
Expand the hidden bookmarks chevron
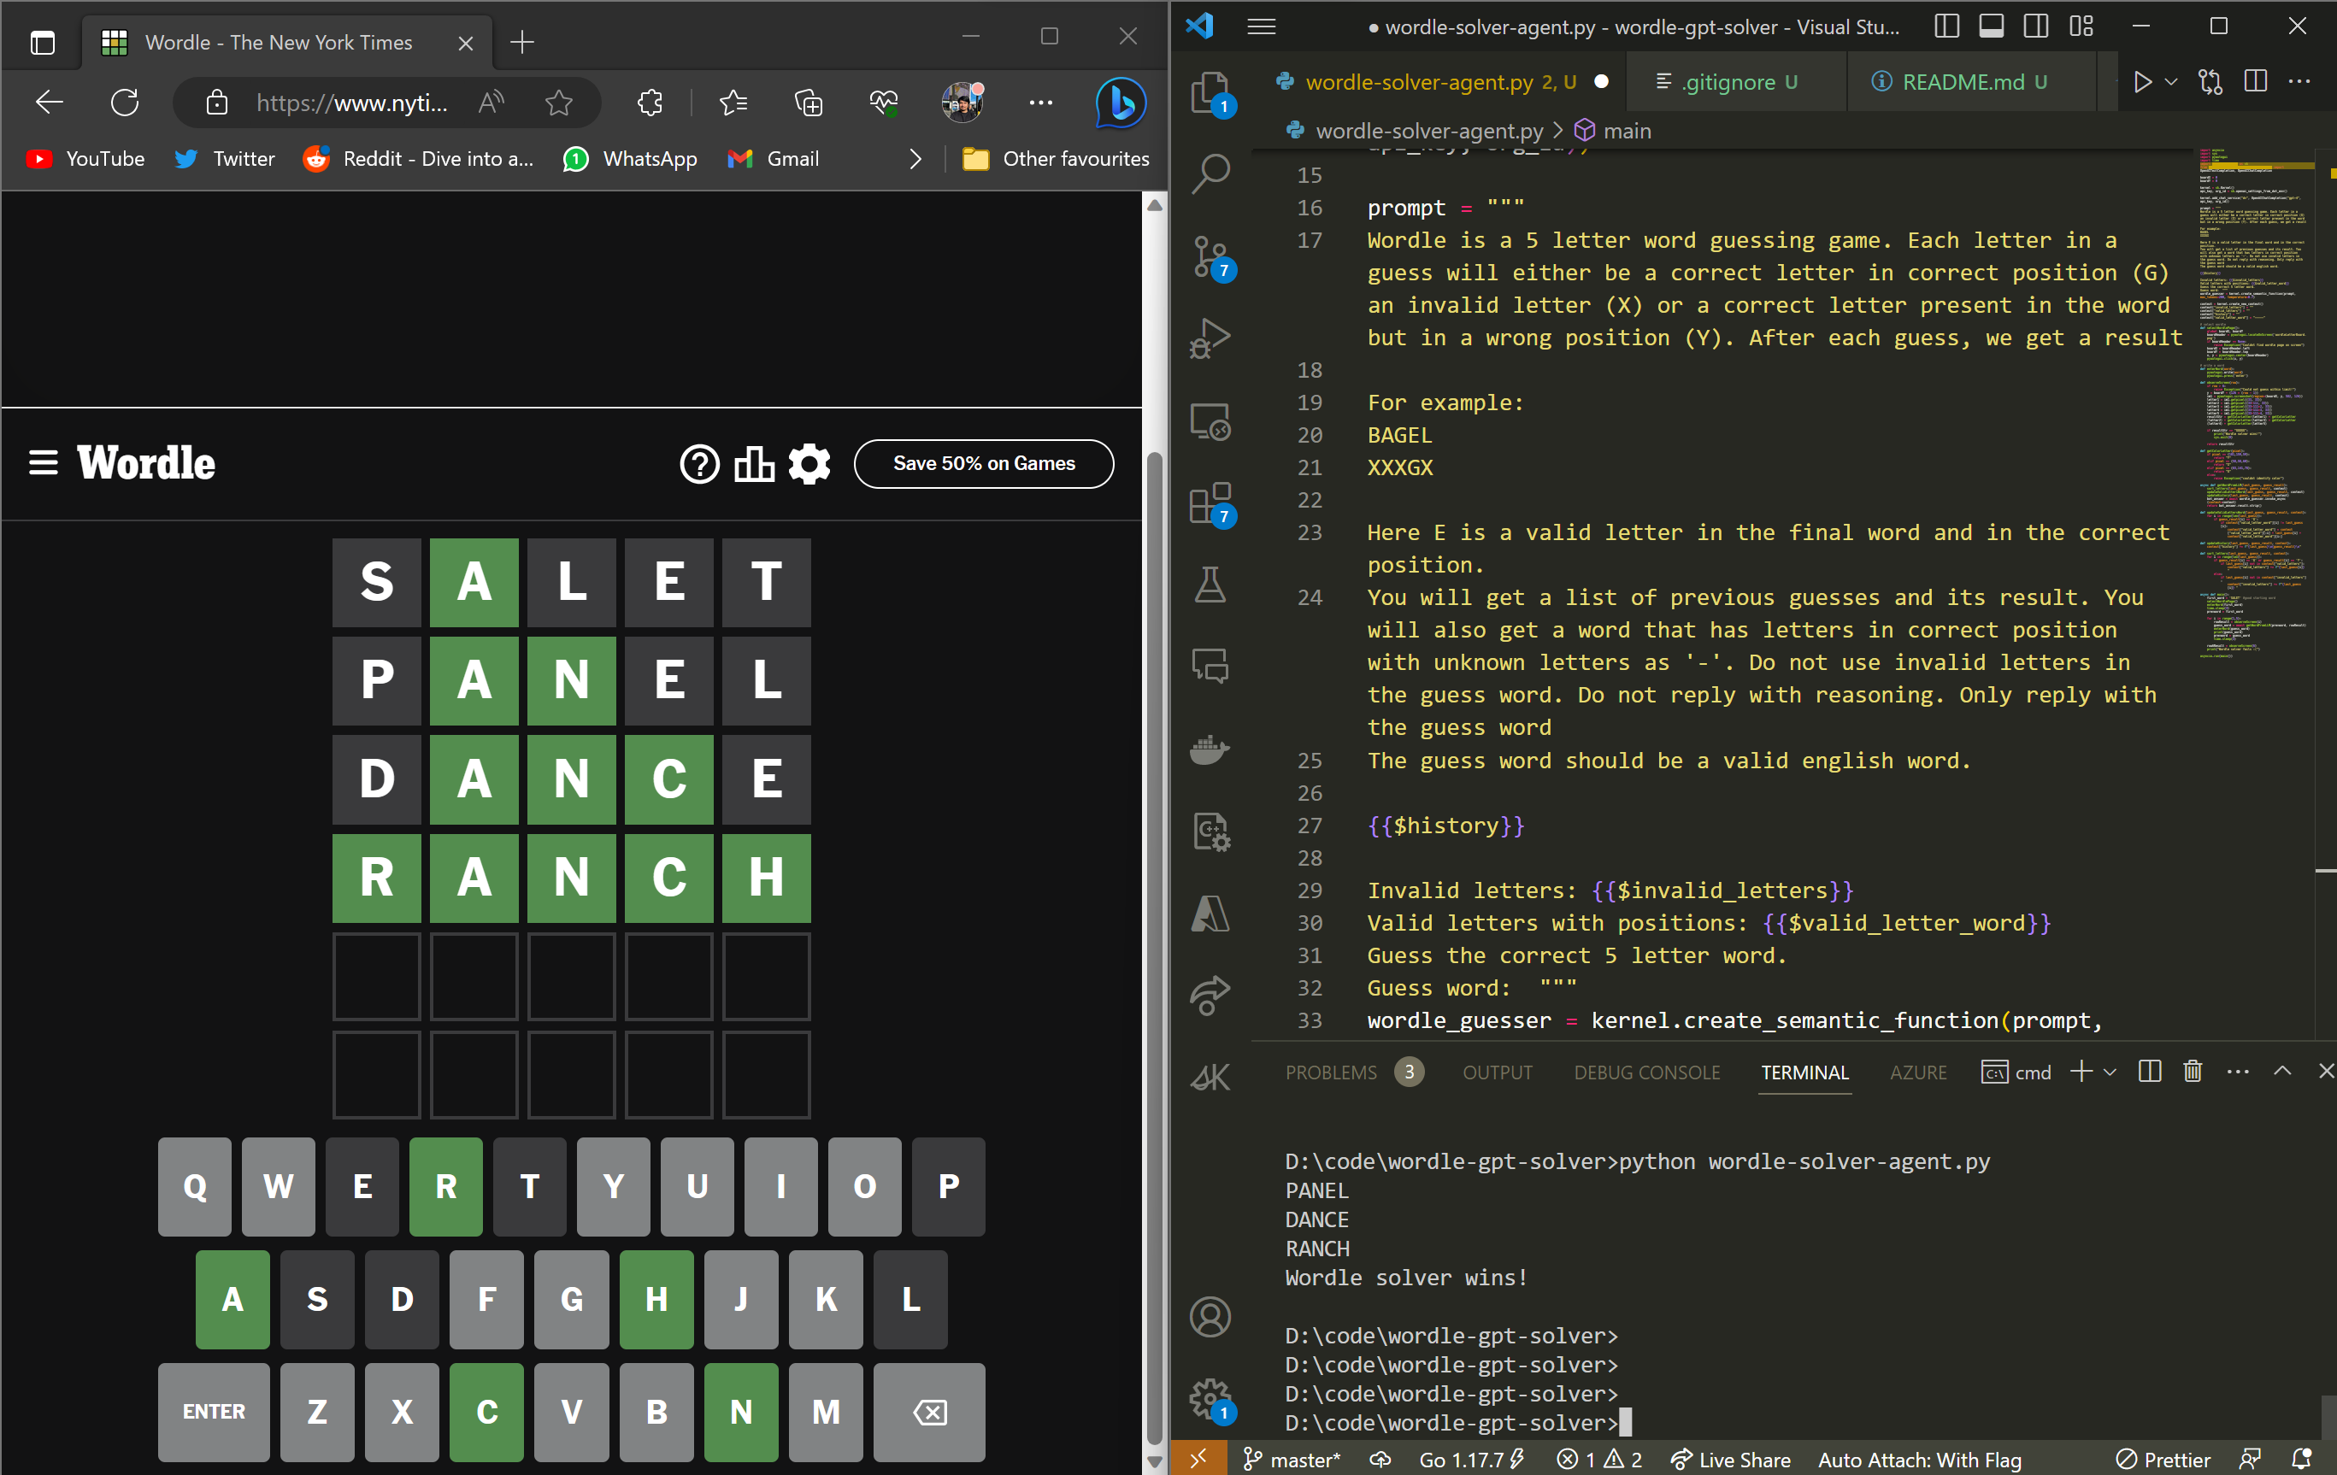click(x=915, y=159)
